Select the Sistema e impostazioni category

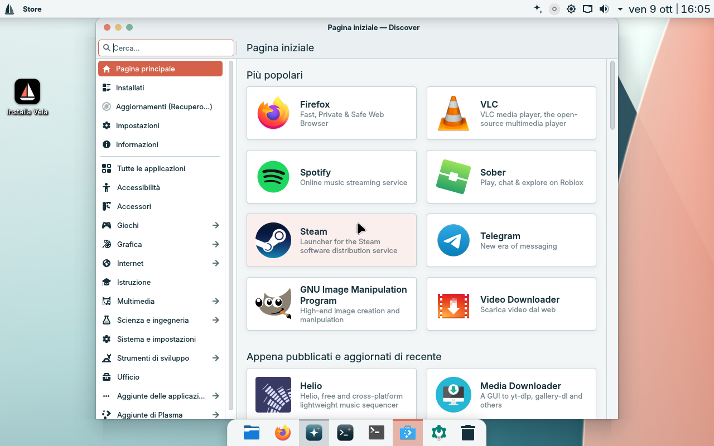point(161,339)
